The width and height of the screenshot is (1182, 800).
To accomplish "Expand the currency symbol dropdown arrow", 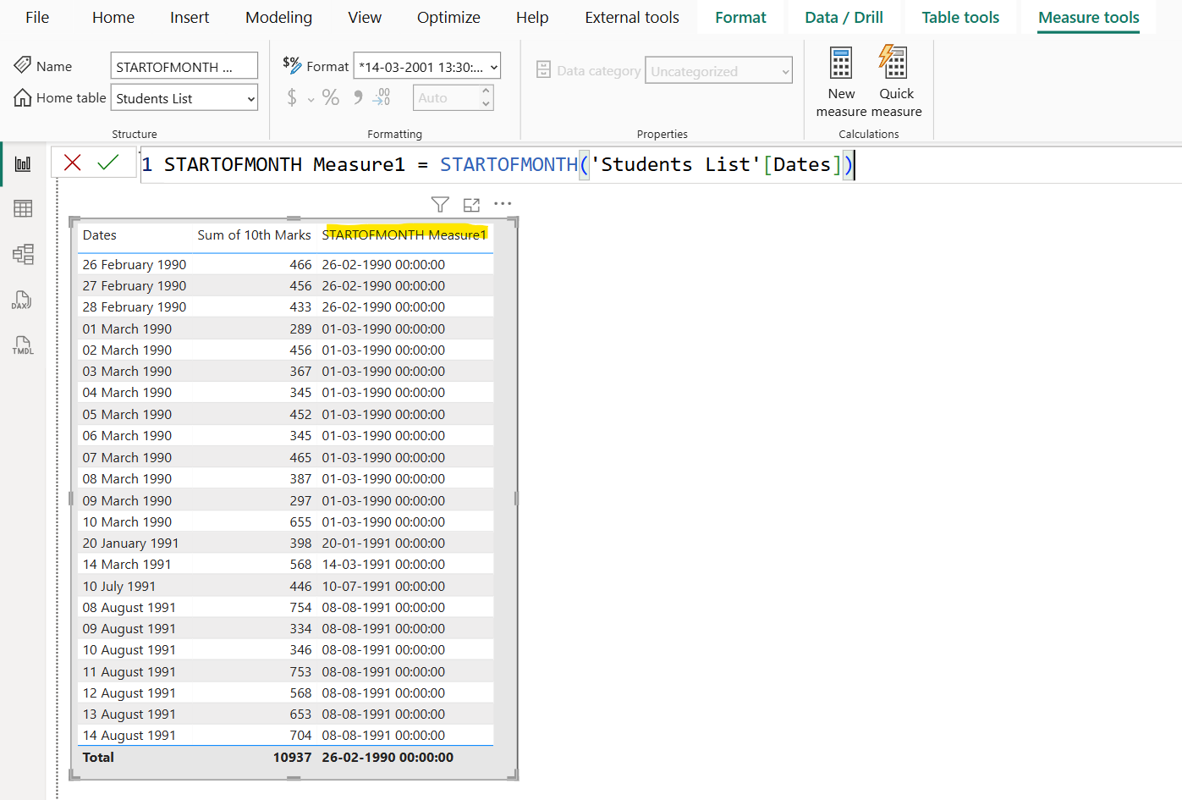I will click(310, 99).
